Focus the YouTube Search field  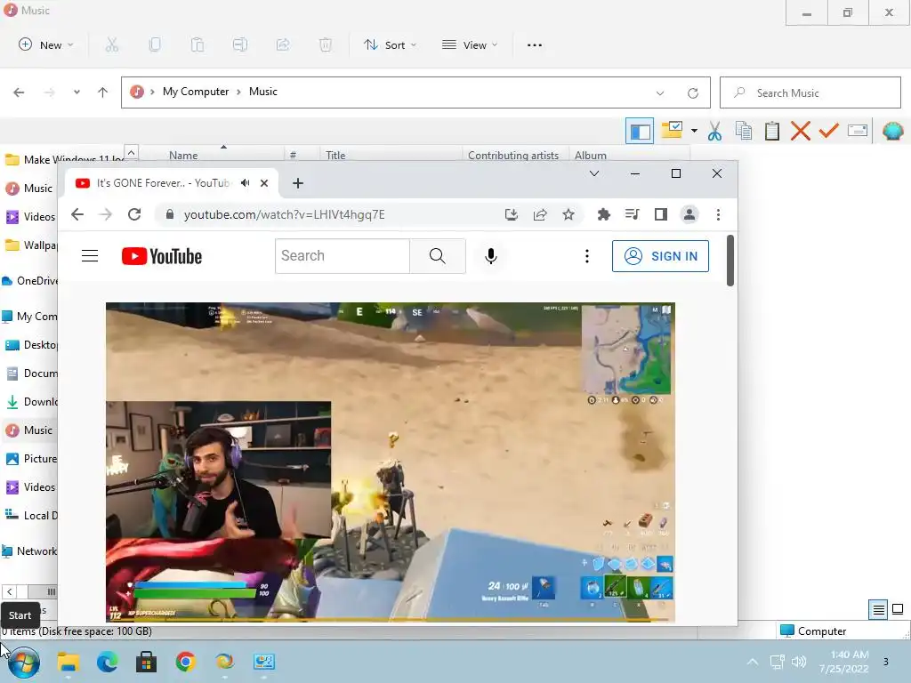point(343,255)
